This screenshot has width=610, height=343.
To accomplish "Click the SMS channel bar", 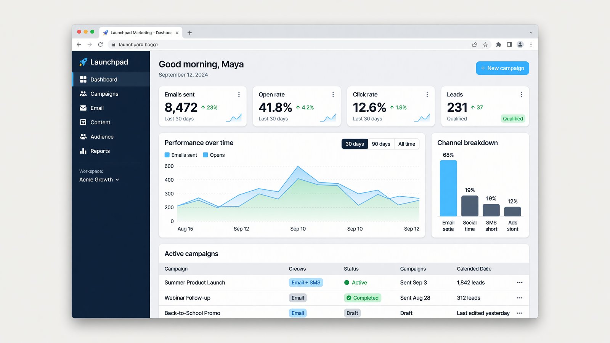I will [491, 210].
